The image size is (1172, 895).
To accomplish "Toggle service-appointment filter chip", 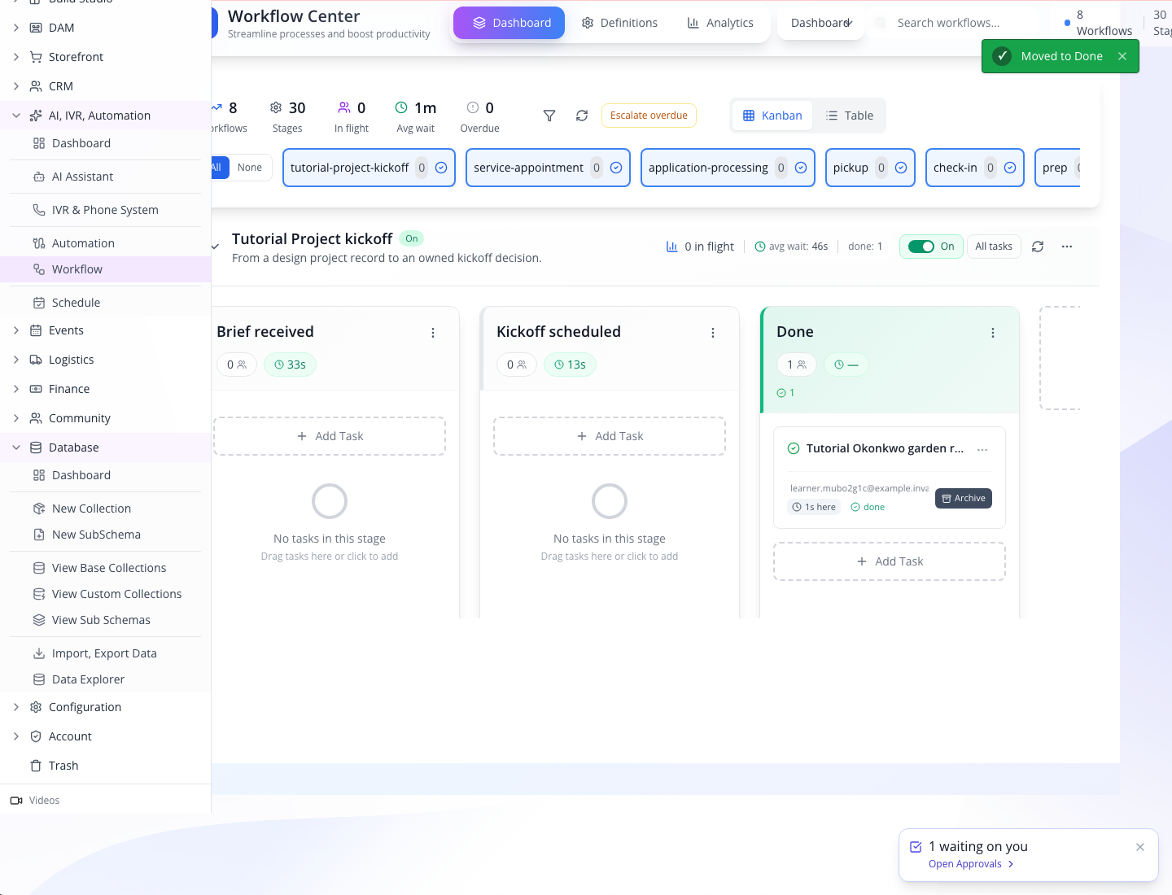I will pyautogui.click(x=548, y=168).
